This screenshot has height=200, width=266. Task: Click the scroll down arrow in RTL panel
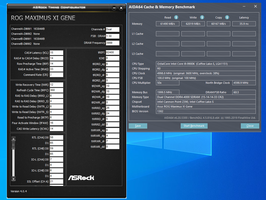(13, 178)
